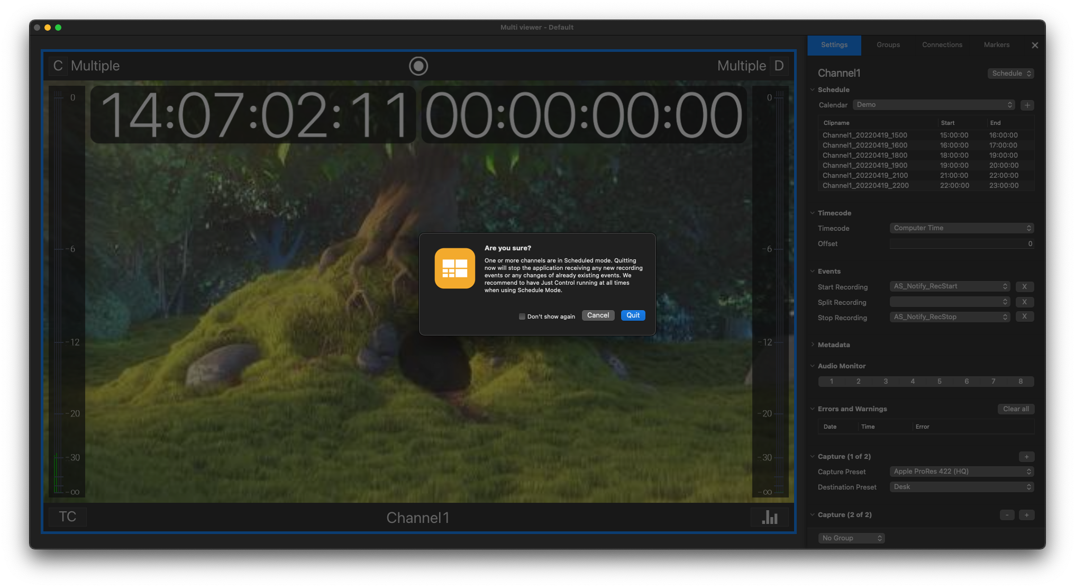Open the Destination Preset Desk dropdown
This screenshot has width=1075, height=588.
(961, 487)
